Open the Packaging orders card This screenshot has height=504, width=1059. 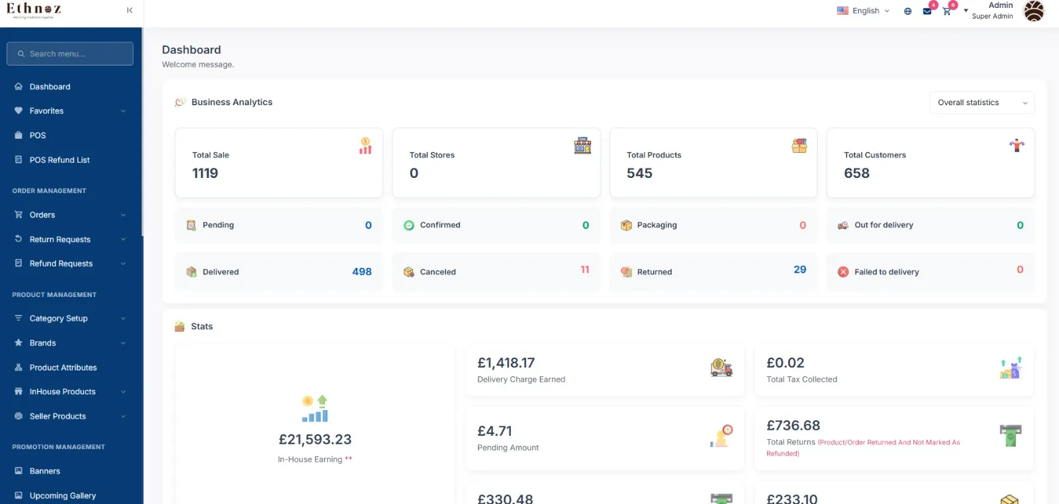pyautogui.click(x=713, y=225)
